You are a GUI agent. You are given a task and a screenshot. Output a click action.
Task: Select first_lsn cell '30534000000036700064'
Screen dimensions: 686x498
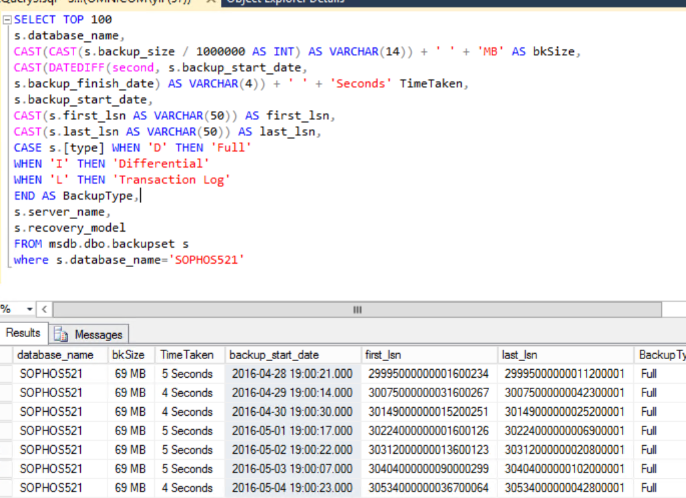(x=430, y=488)
